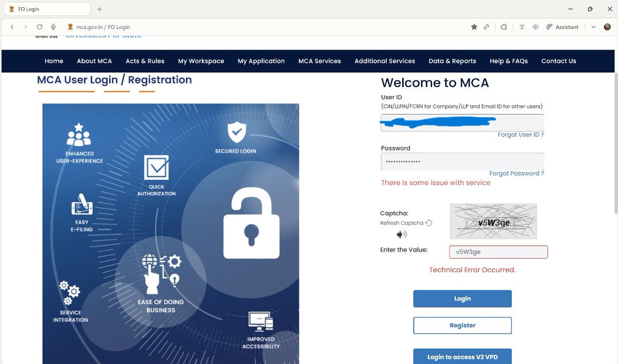Click the User ID input field
618x364 pixels.
click(462, 123)
